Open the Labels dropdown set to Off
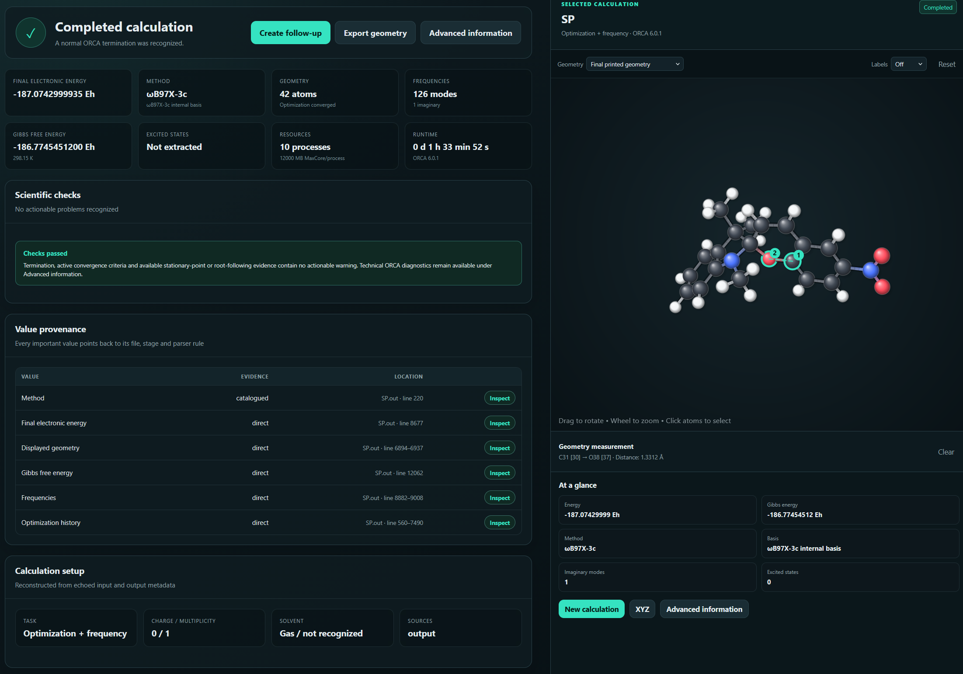This screenshot has width=963, height=674. (x=908, y=64)
